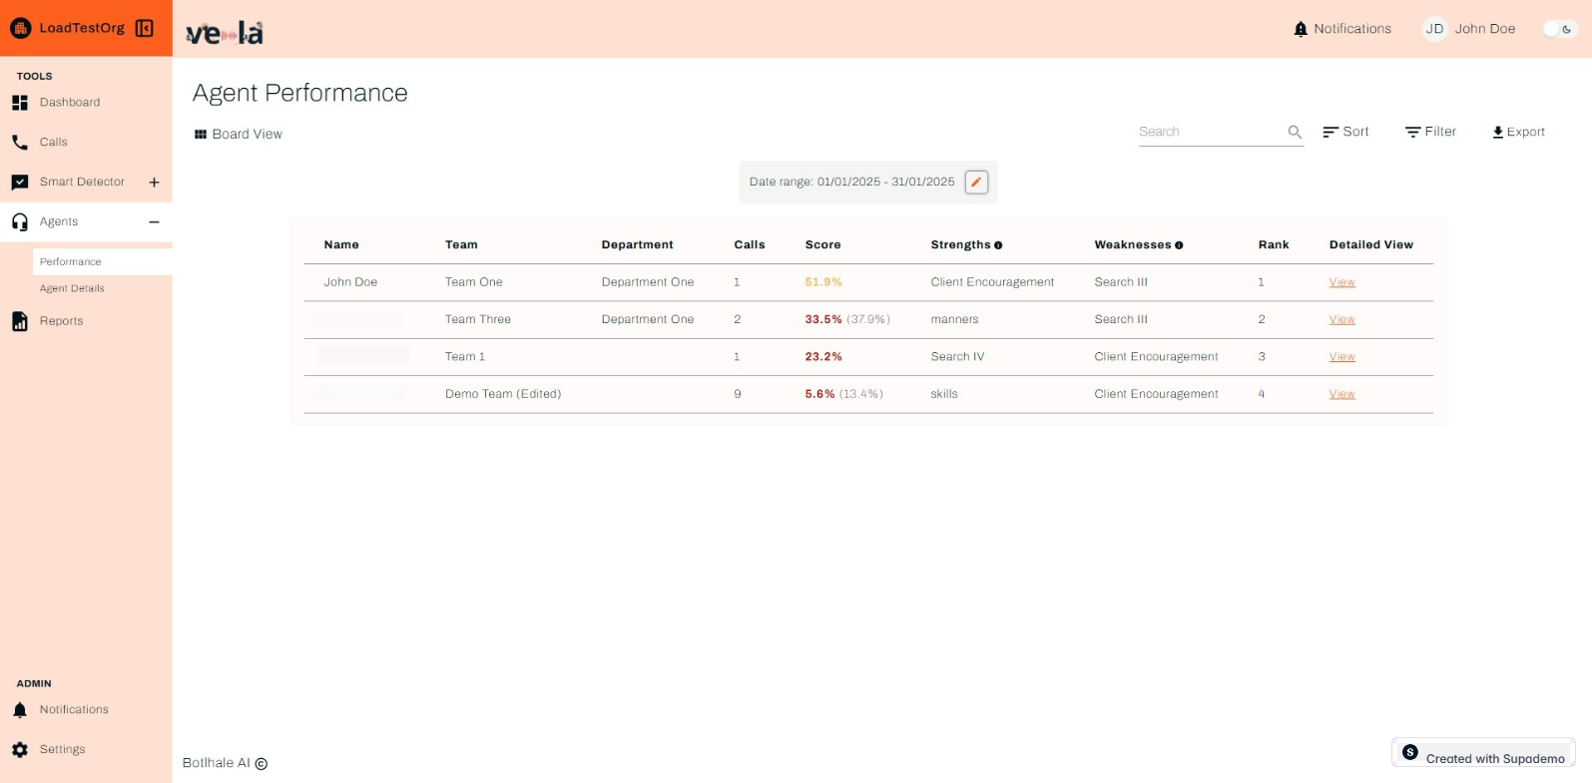Open Settings in the sidebar
1592x783 pixels.
coord(62,749)
